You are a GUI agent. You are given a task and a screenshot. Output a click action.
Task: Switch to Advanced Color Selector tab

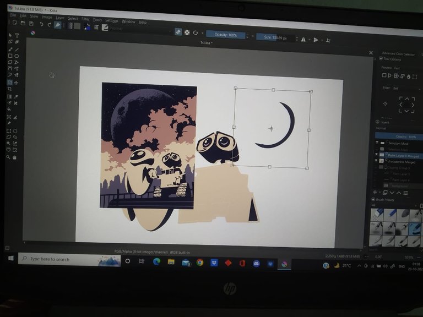coord(398,54)
